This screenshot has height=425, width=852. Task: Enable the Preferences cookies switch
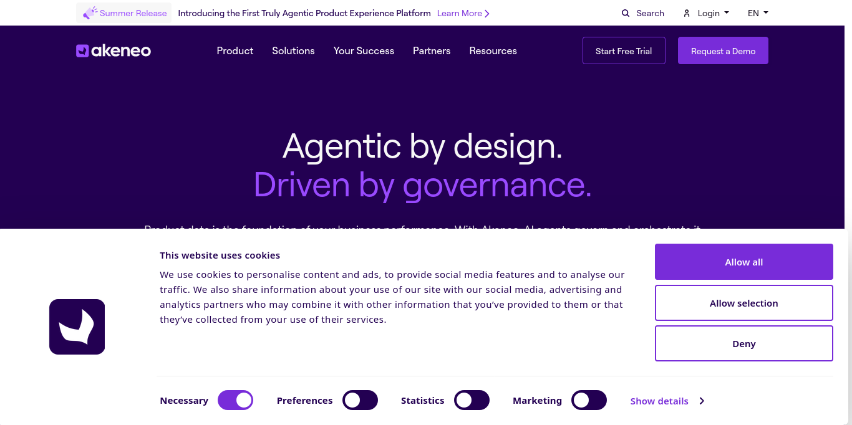pos(360,400)
